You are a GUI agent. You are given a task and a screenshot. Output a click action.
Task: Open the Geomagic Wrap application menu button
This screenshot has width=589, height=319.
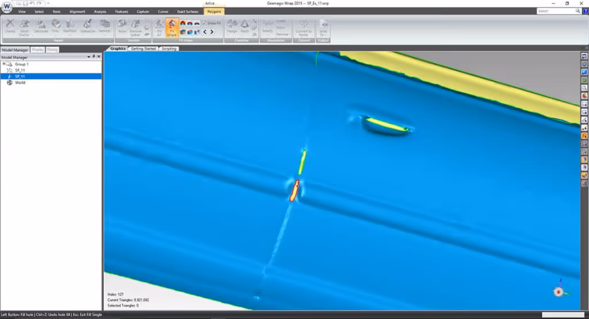pyautogui.click(x=6, y=7)
